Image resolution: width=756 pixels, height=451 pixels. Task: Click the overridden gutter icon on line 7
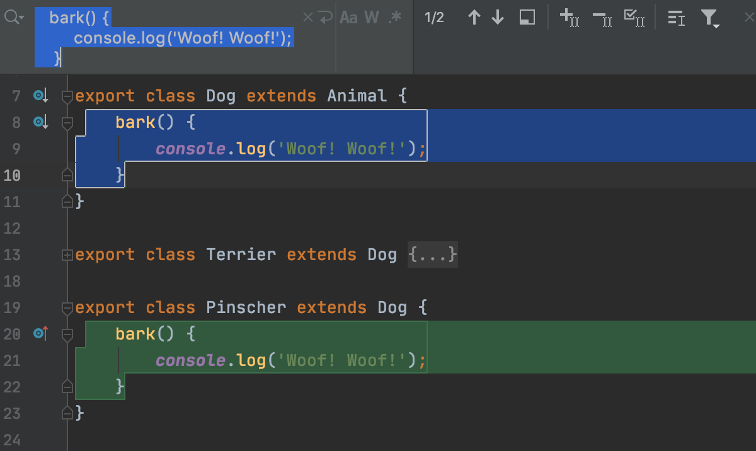click(x=41, y=96)
